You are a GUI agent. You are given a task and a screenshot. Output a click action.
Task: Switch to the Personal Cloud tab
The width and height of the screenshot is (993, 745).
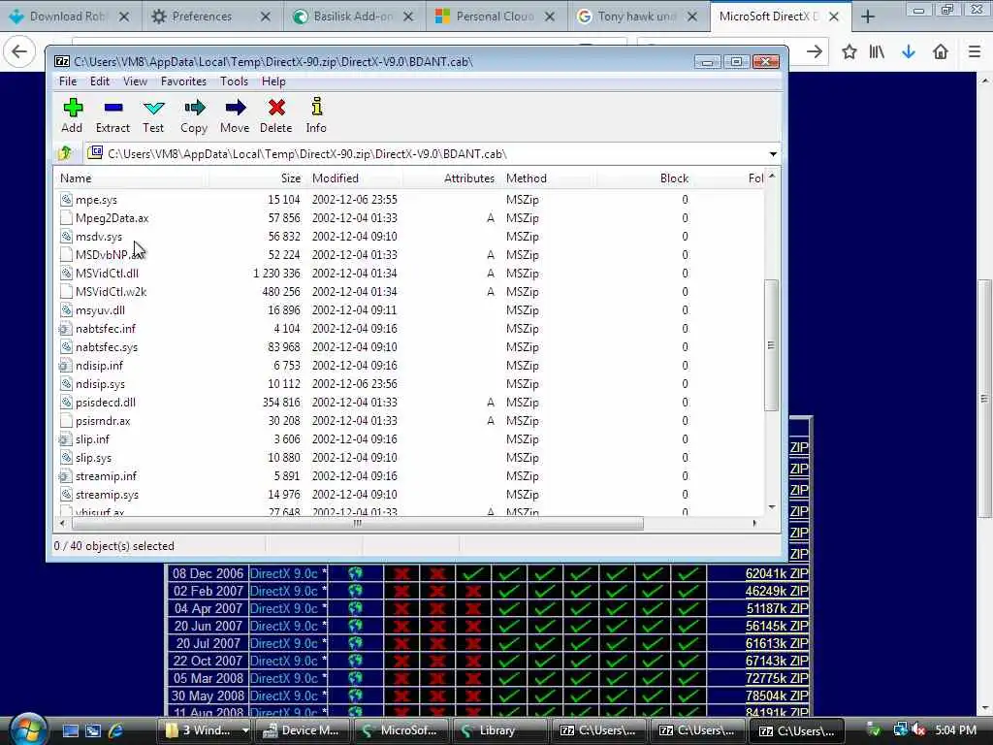(496, 16)
